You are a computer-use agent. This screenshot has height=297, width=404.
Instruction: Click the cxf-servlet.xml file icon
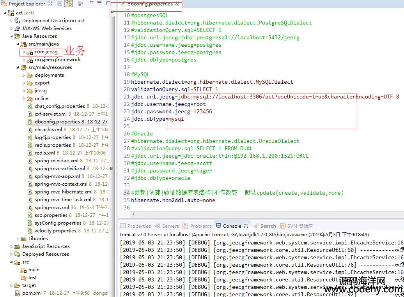coord(30,114)
